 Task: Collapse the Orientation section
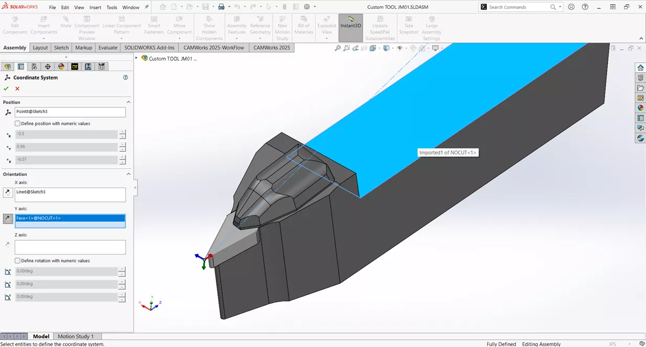tap(128, 174)
